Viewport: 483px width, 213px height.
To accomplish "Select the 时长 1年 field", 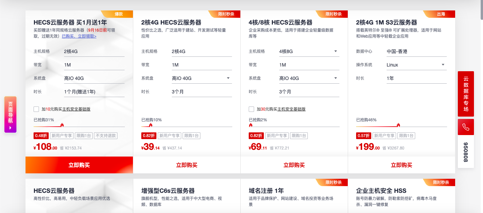I will point(417,78).
